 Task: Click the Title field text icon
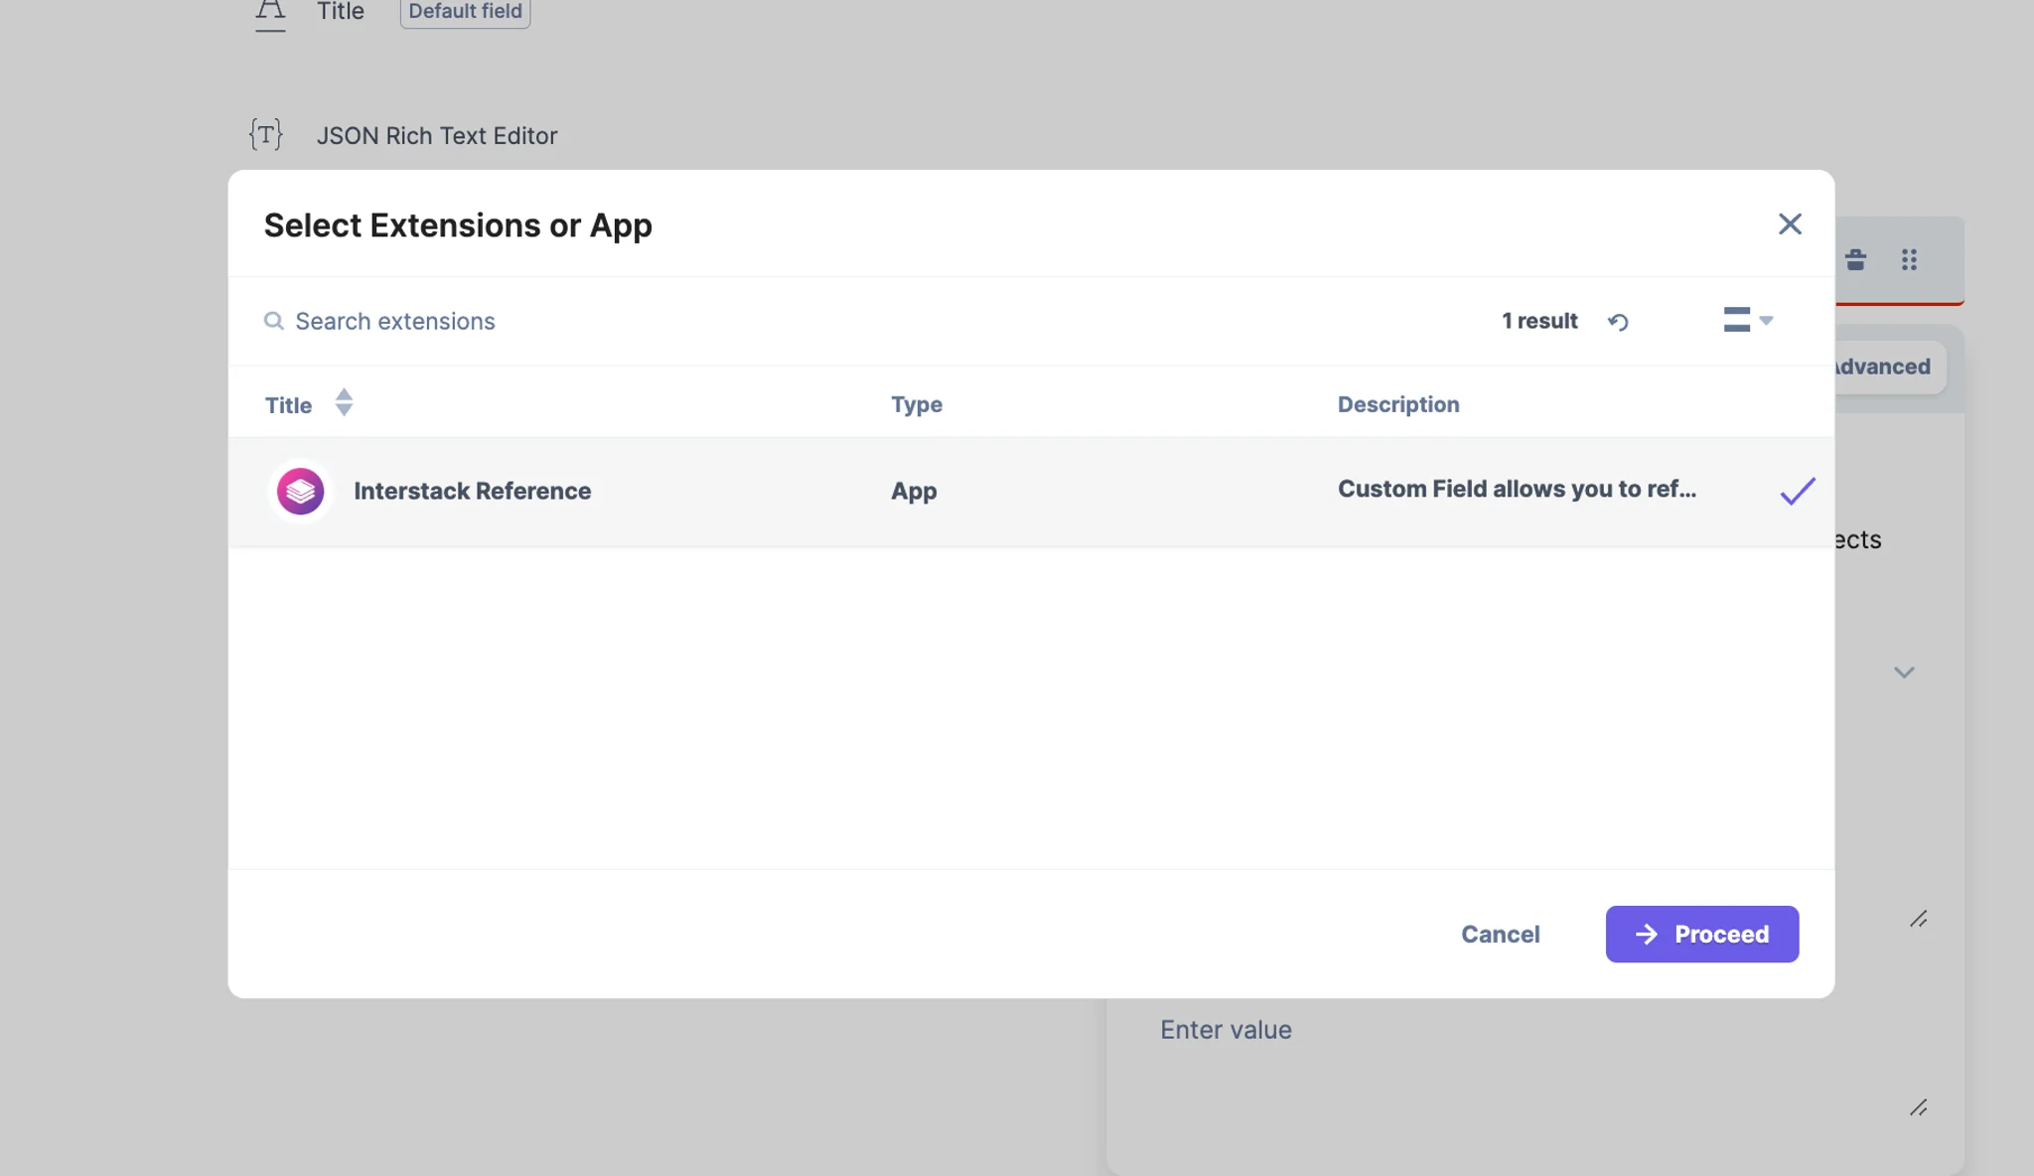point(270,14)
